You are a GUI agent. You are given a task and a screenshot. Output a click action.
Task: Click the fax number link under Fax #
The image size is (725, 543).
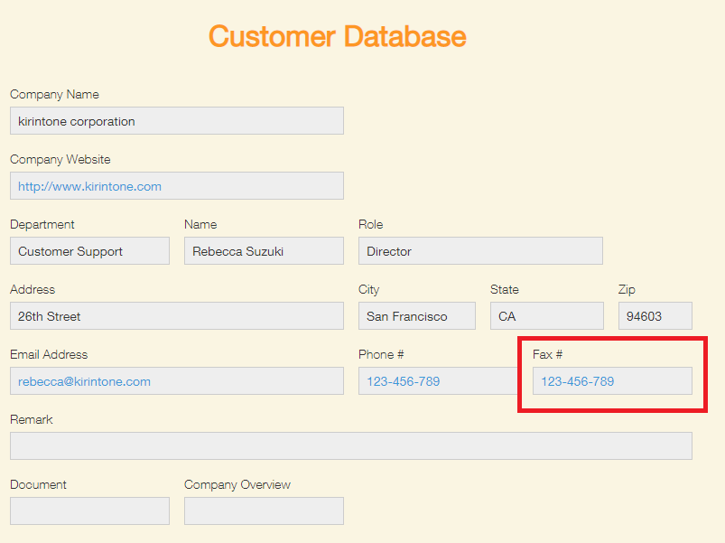click(577, 381)
